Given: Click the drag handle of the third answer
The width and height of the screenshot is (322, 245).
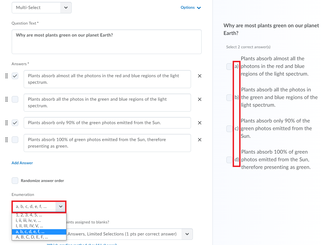Looking at the screenshot, I should tap(7, 123).
